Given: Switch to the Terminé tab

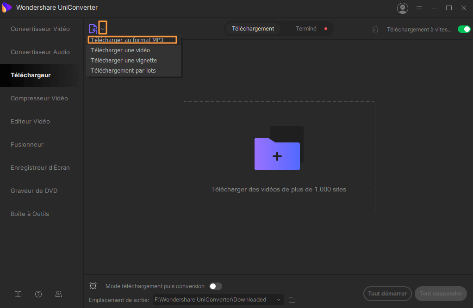Looking at the screenshot, I should coord(306,29).
